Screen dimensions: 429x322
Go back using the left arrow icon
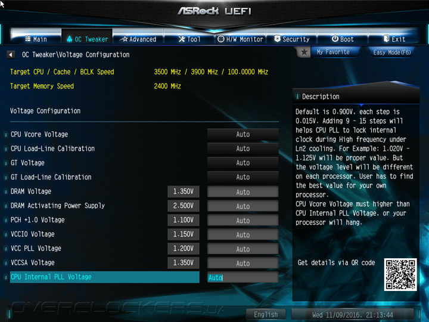point(11,54)
